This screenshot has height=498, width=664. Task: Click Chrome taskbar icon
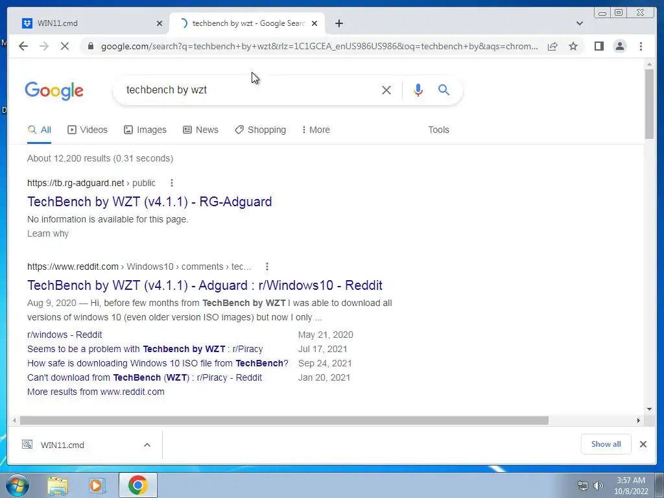pos(137,485)
